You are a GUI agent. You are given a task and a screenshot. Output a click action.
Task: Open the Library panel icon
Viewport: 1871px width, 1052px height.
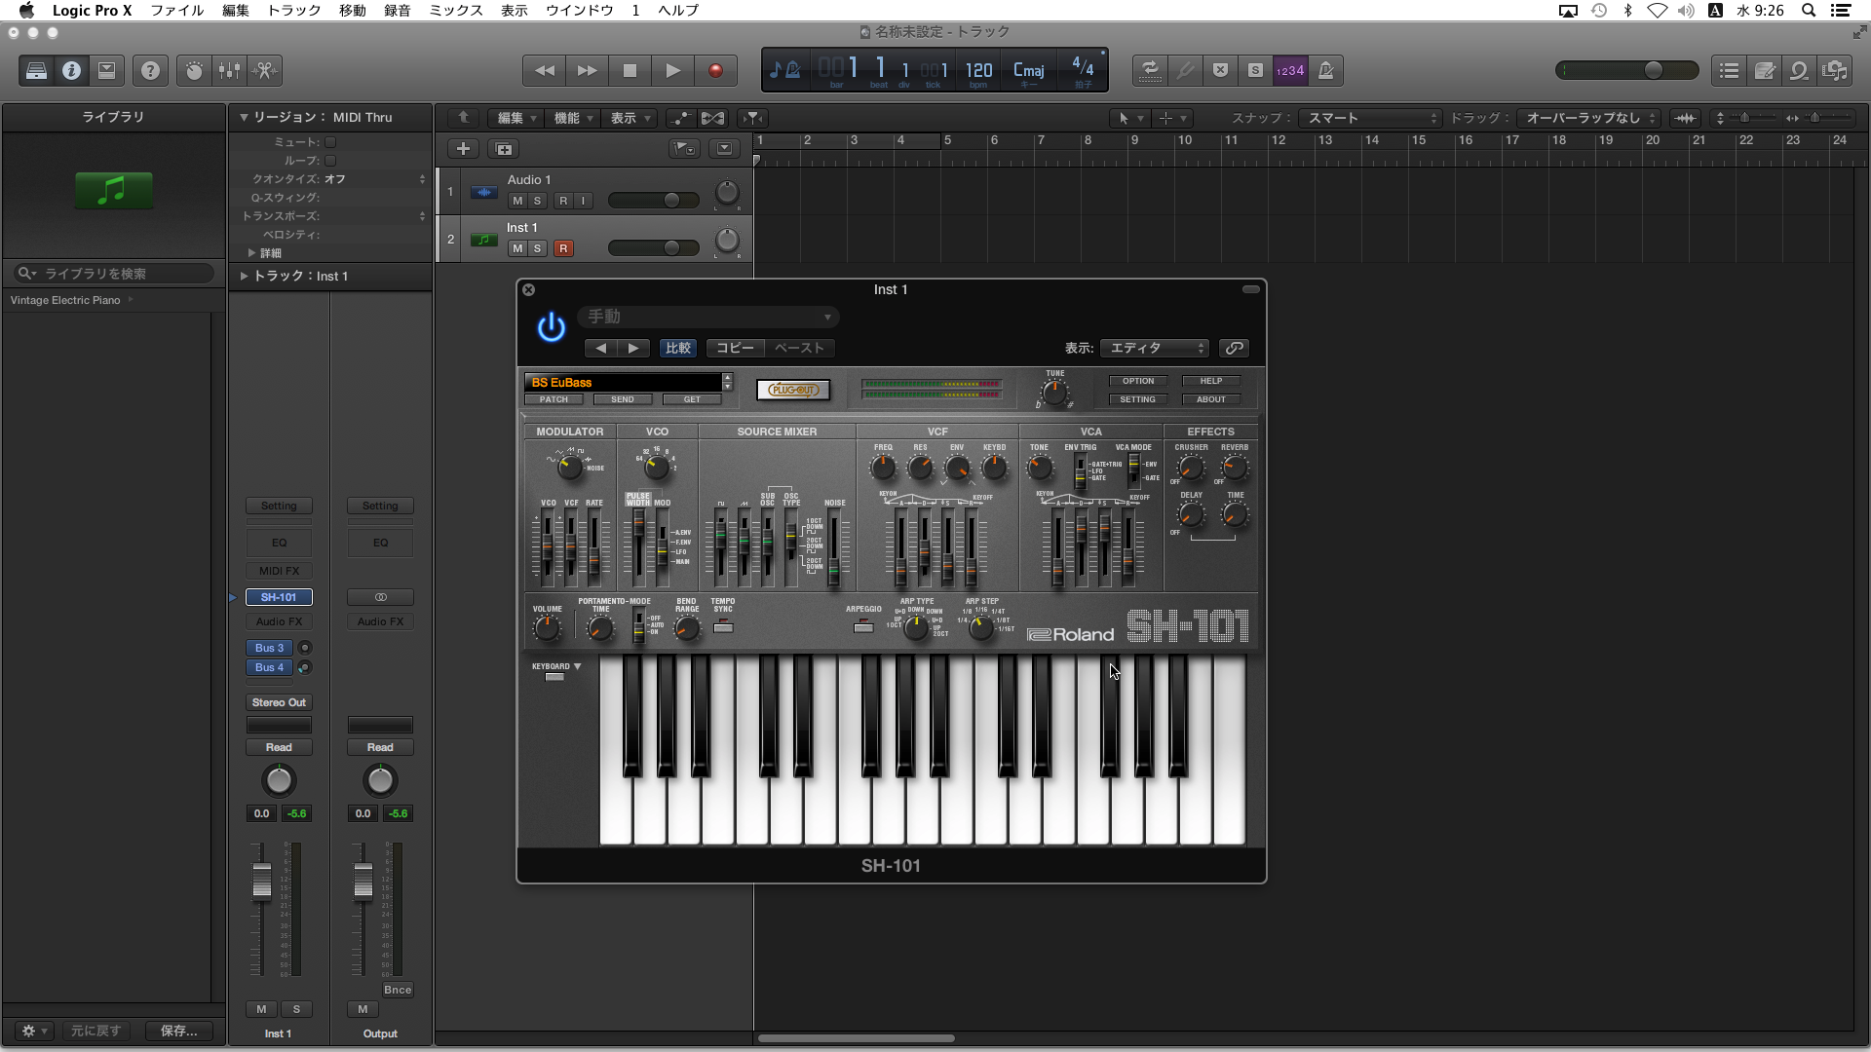(36, 70)
